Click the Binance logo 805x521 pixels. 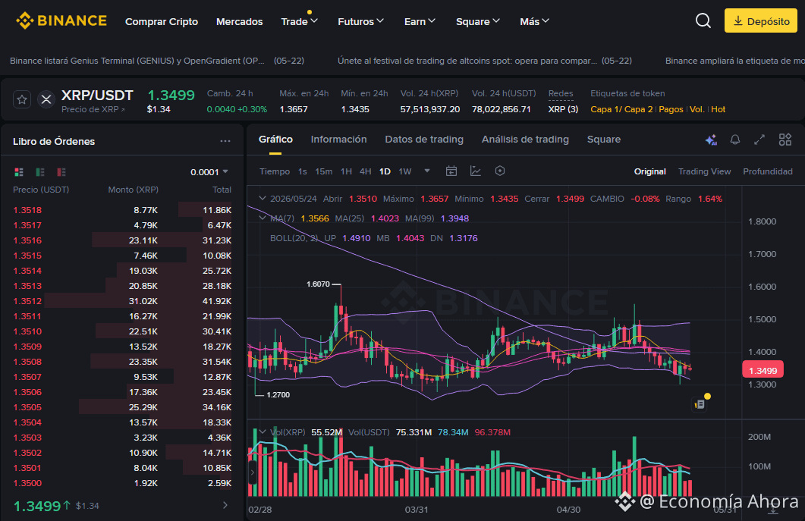61,21
